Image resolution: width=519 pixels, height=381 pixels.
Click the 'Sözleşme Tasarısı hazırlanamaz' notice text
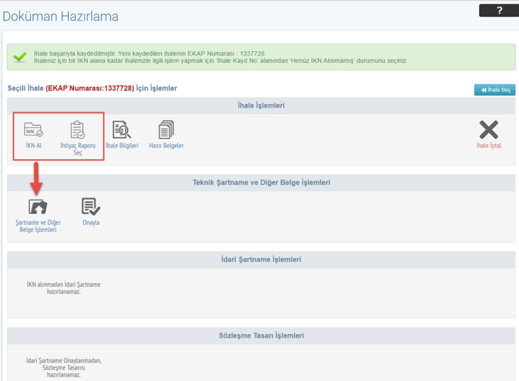(64, 368)
